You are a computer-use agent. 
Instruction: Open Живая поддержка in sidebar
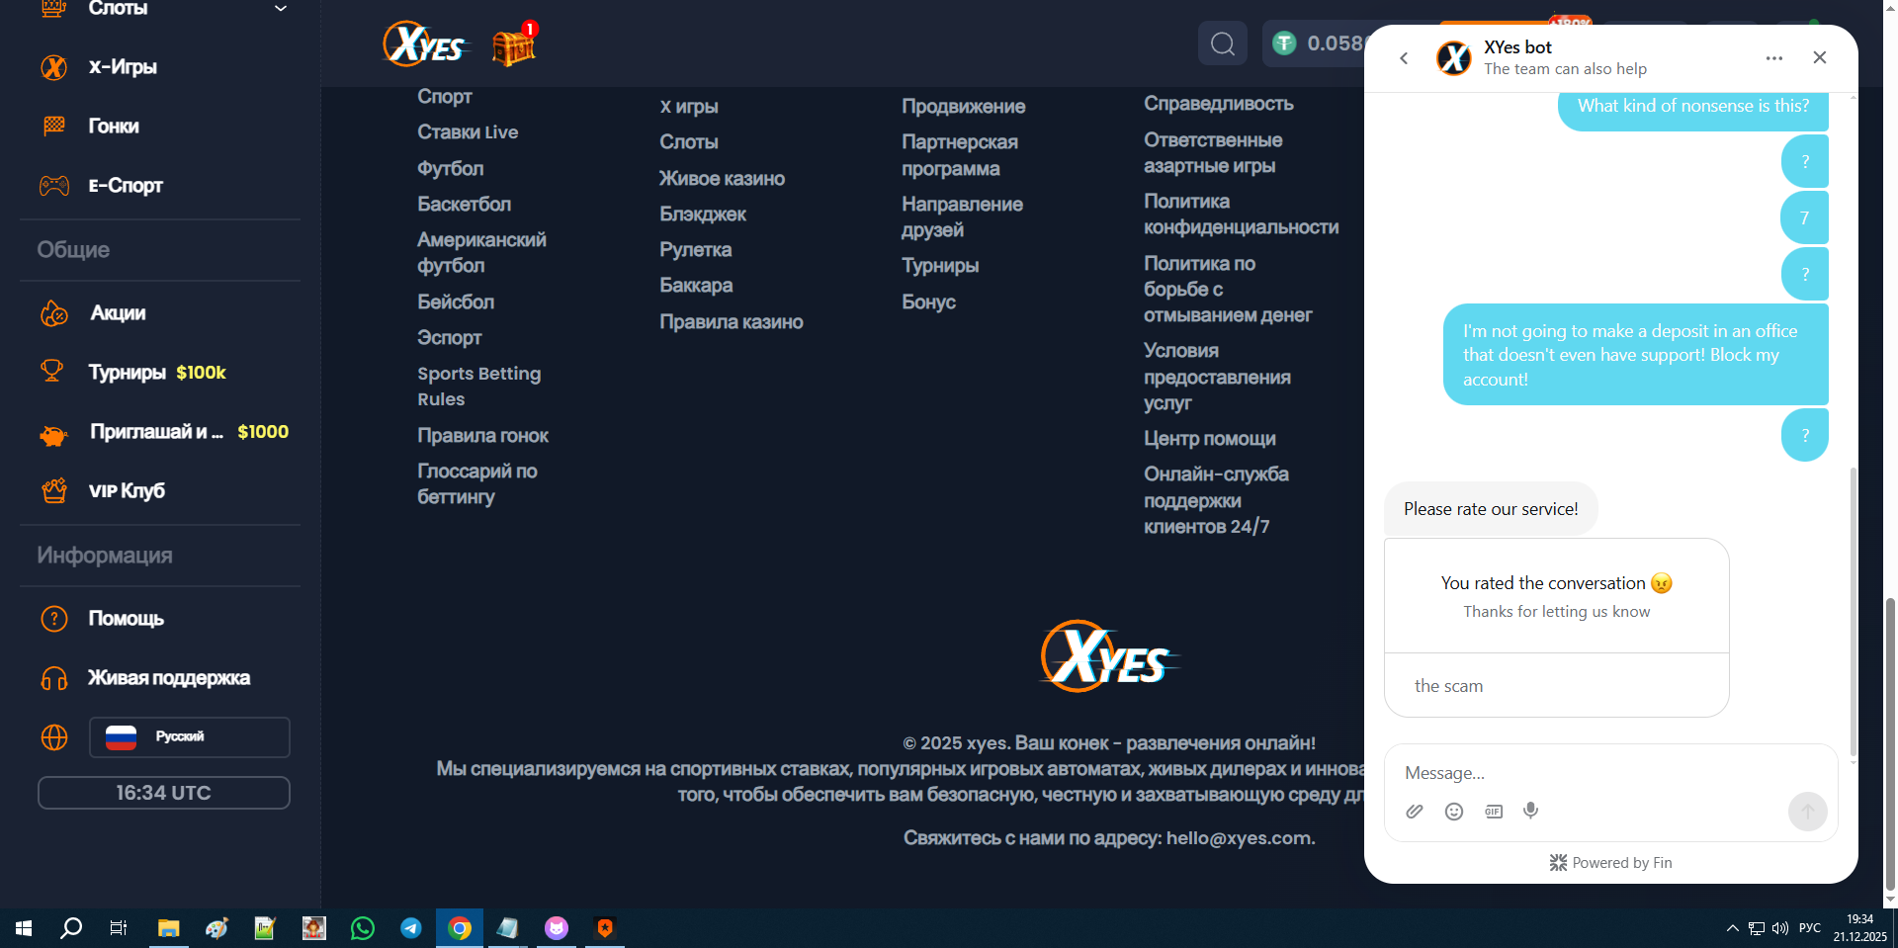[x=168, y=678]
